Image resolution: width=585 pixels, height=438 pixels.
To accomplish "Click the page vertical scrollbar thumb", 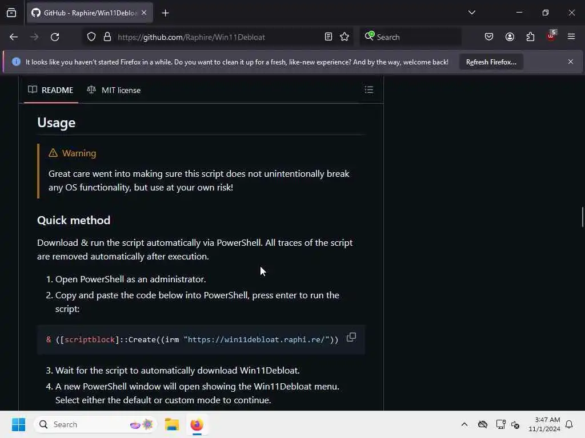I will (x=582, y=217).
